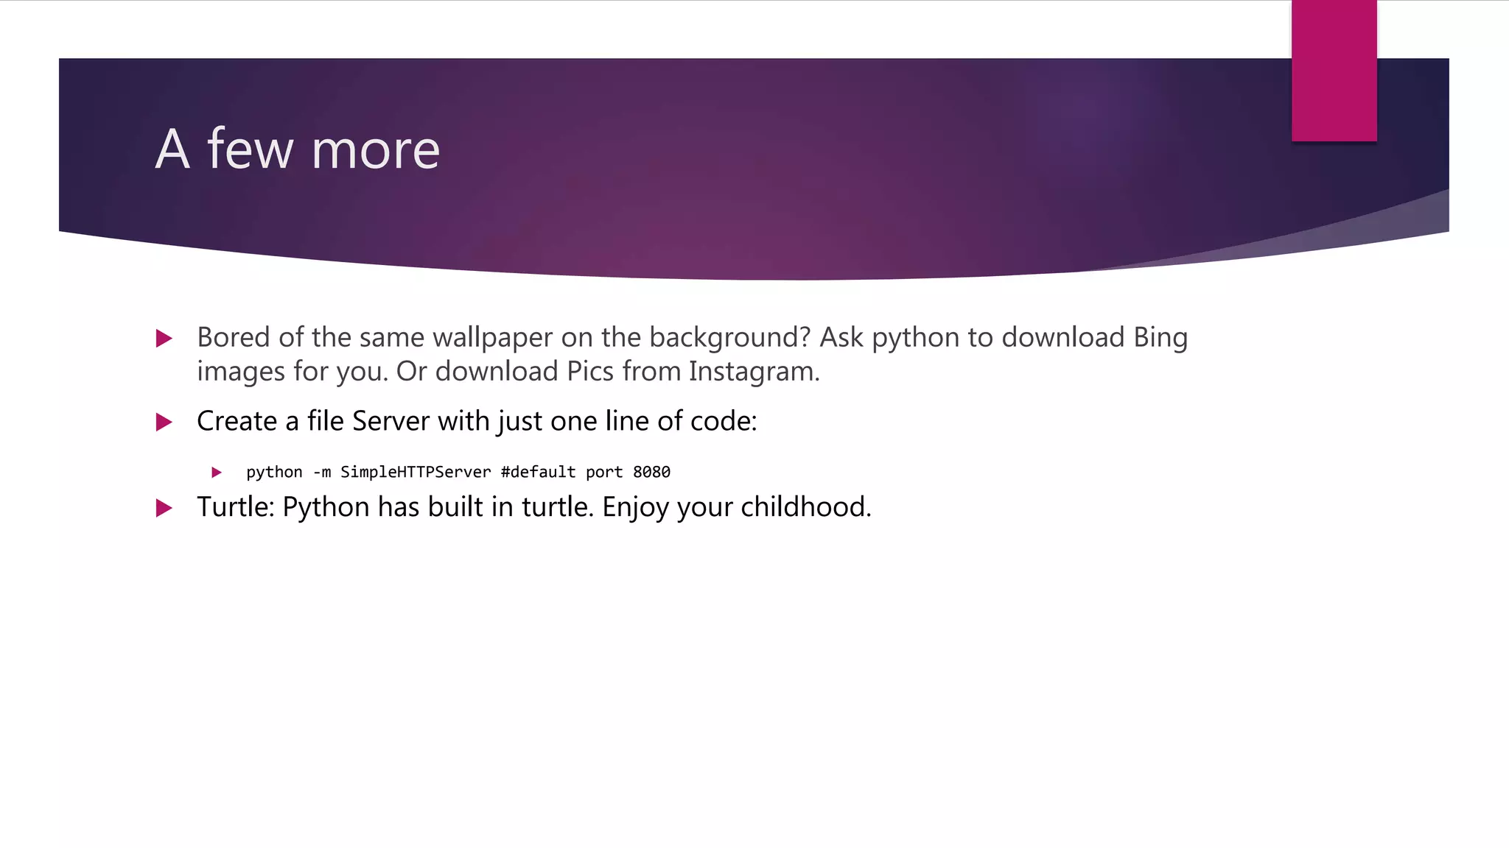Screen dimensions: 1509x848
Task: Click the text 'Create a file Server'
Action: coord(312,421)
